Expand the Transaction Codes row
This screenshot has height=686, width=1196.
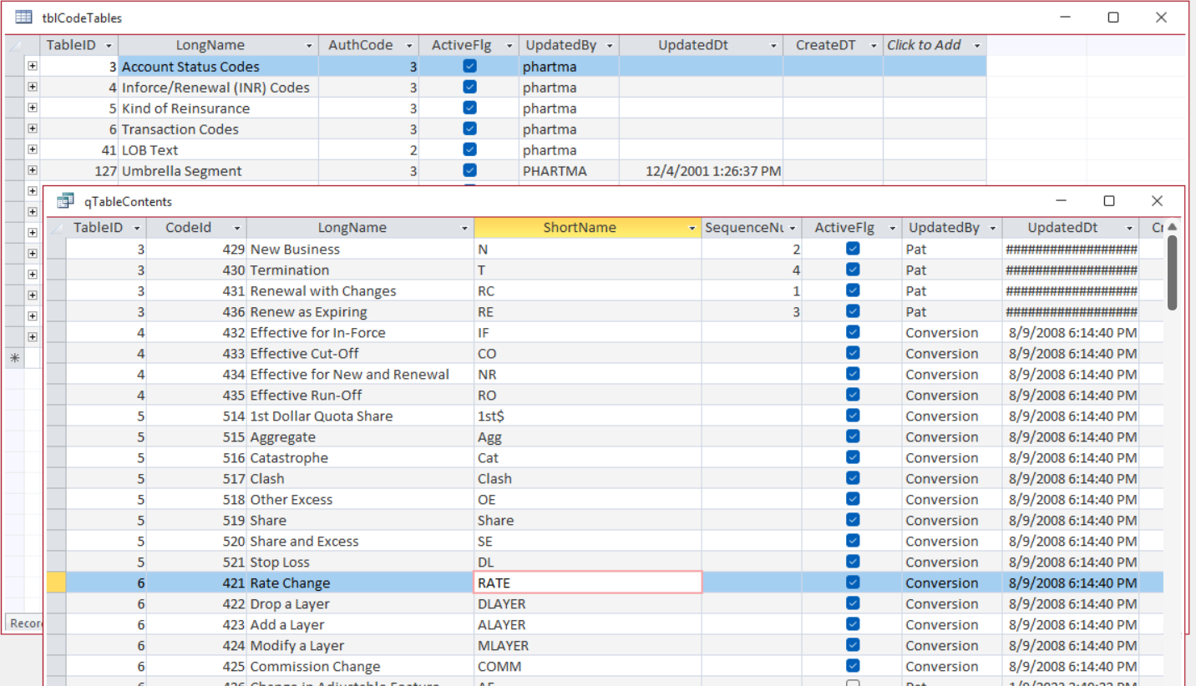tap(32, 129)
